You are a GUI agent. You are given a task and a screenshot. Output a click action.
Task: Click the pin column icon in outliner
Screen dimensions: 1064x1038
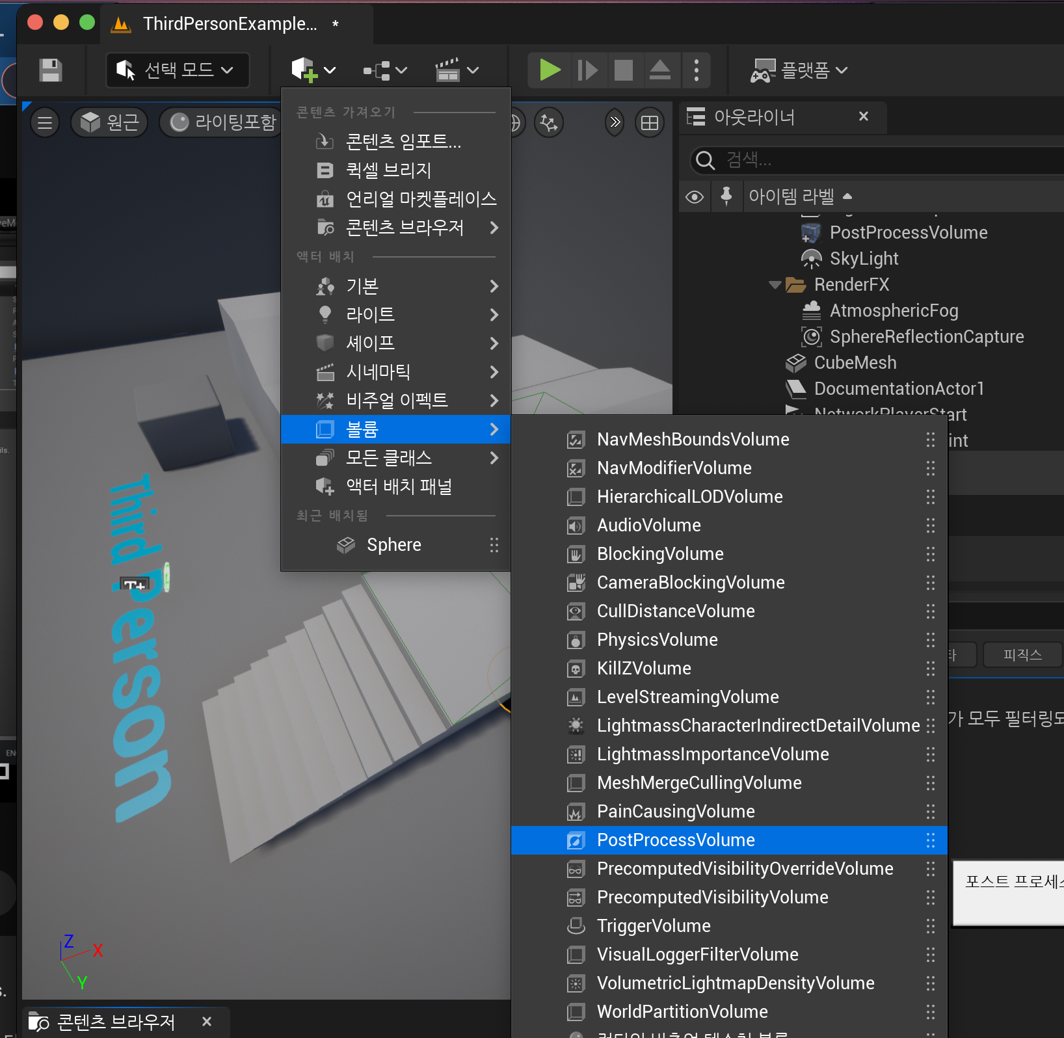(726, 196)
